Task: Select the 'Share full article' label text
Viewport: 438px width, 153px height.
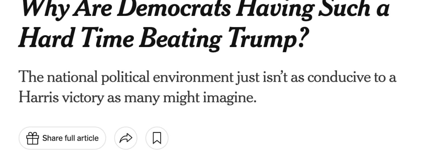Action: pos(70,138)
